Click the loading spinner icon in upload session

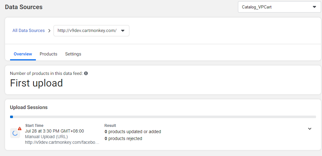point(15,133)
